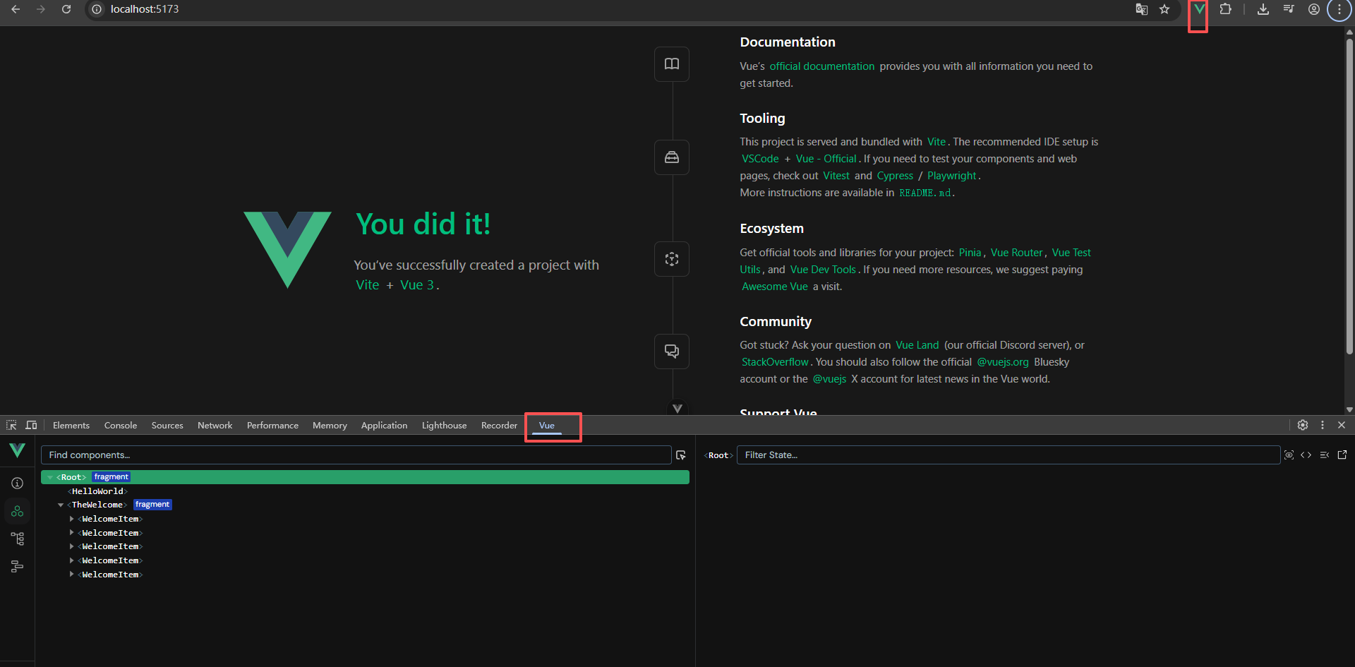This screenshot has width=1355, height=667.
Task: Open the Awesome Vue link
Action: pyautogui.click(x=774, y=287)
